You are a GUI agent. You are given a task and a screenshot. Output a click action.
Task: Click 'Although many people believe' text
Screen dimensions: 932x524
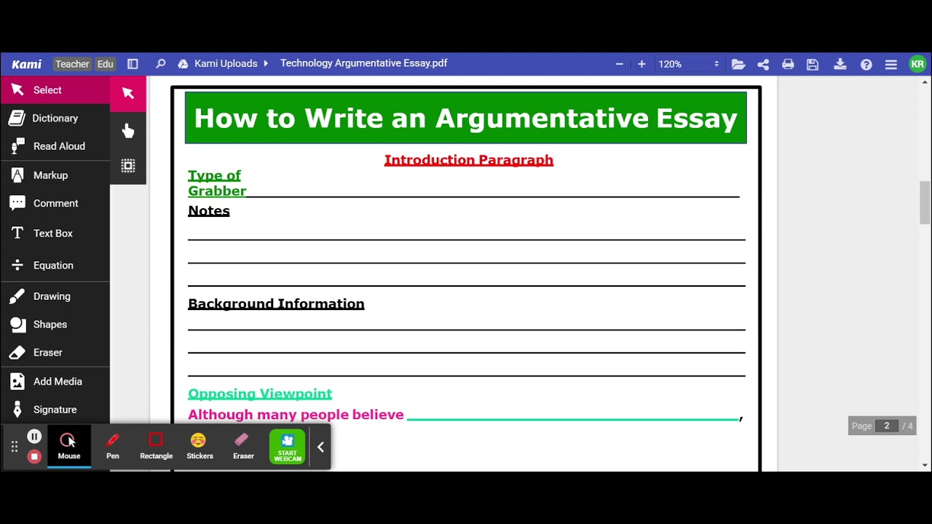(x=296, y=415)
